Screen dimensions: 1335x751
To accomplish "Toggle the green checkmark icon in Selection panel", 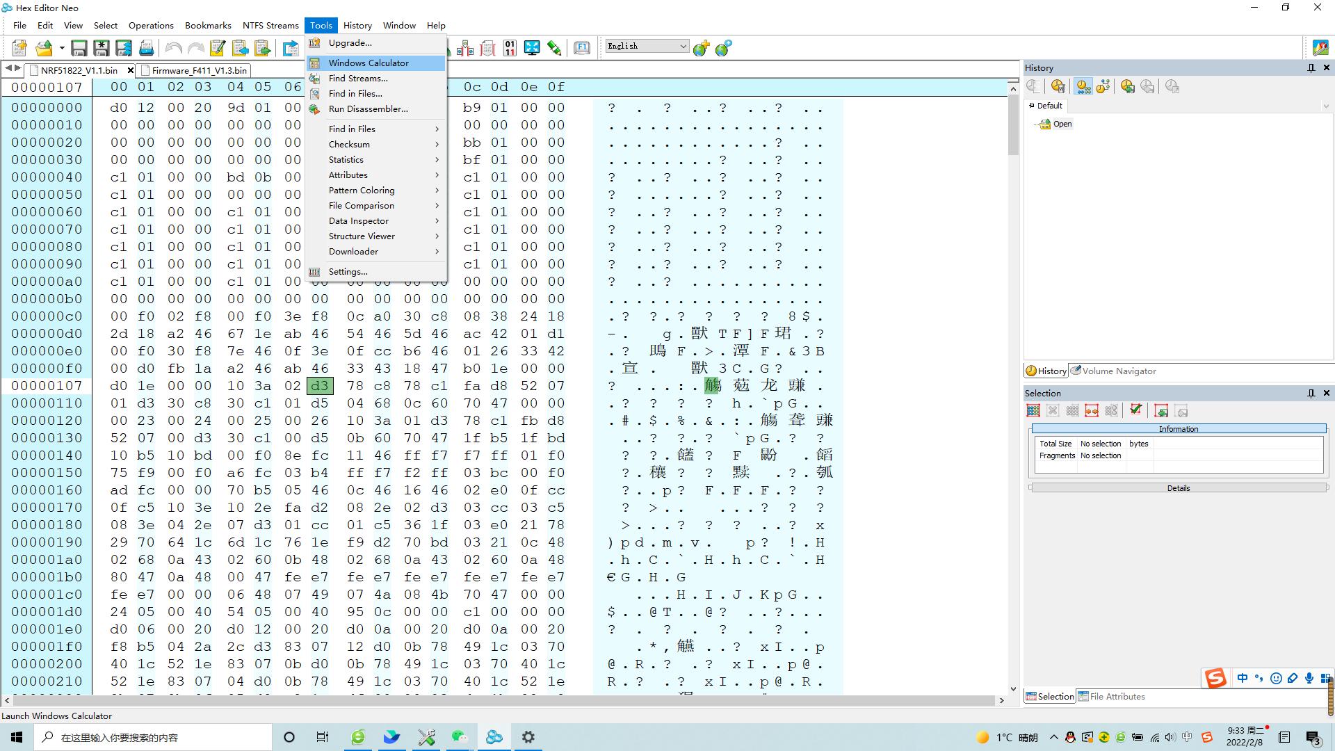I will 1135,410.
